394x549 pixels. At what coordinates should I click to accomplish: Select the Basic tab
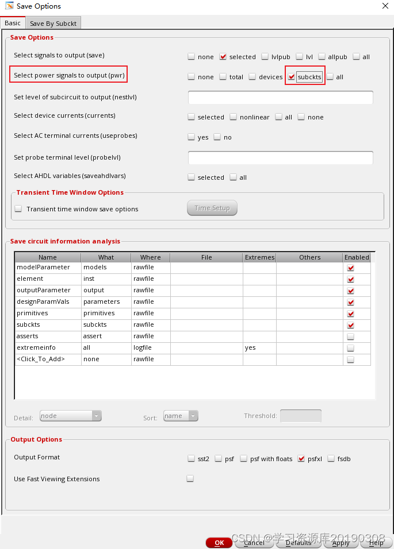pyautogui.click(x=13, y=23)
